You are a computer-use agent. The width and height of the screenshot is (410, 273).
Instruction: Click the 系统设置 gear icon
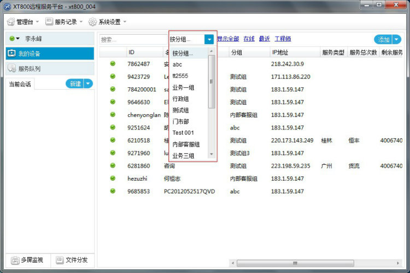tap(92, 22)
